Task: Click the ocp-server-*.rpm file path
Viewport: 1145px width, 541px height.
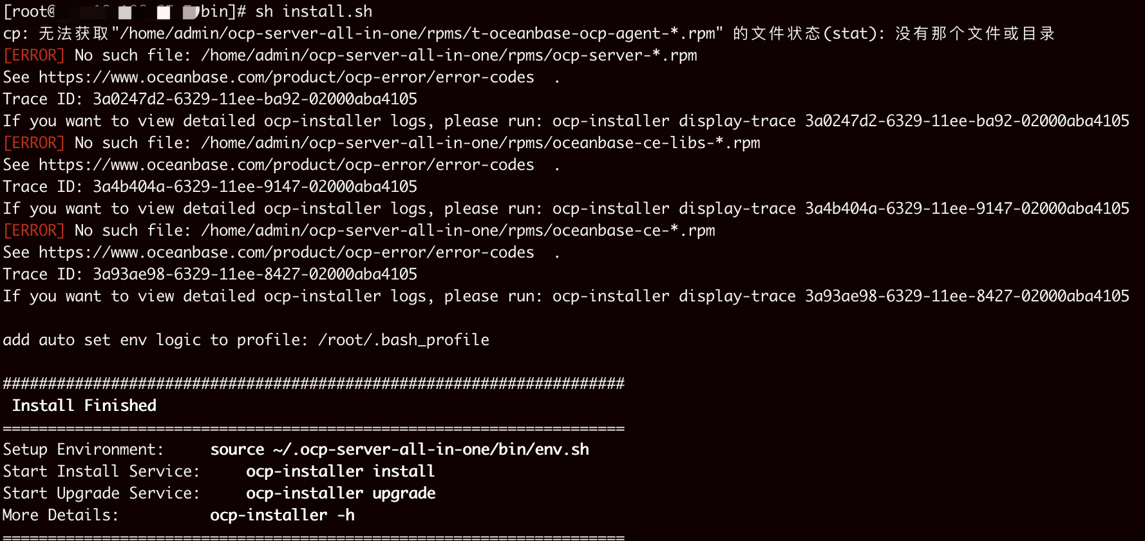Action: tap(449, 55)
